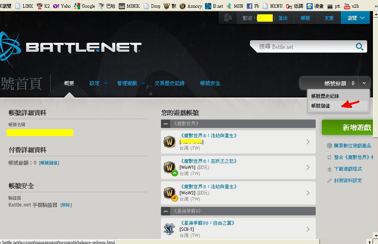Screen dimensions: 378x244
Task: Open the NKNU bookmark
Action: coord(272,6)
